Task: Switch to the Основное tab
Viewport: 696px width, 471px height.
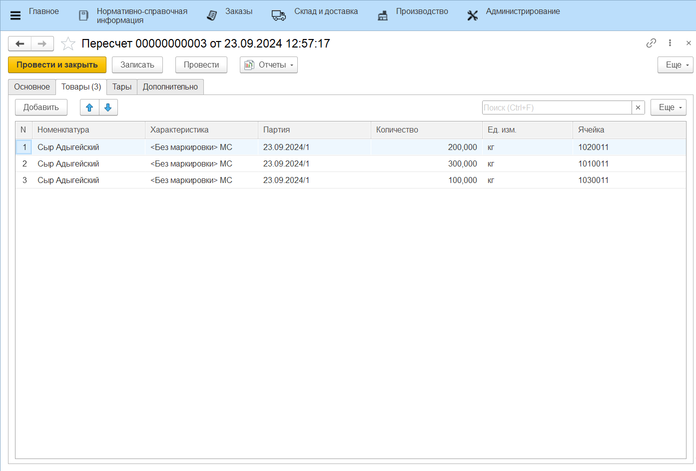Action: pyautogui.click(x=32, y=87)
